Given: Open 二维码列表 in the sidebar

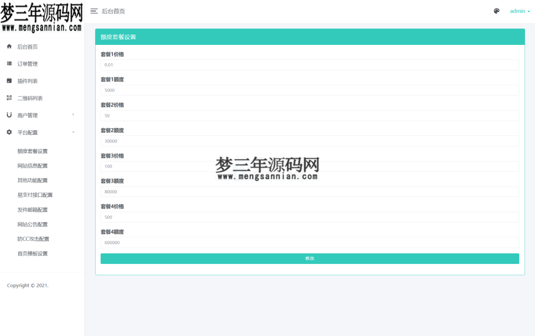Looking at the screenshot, I should point(30,98).
